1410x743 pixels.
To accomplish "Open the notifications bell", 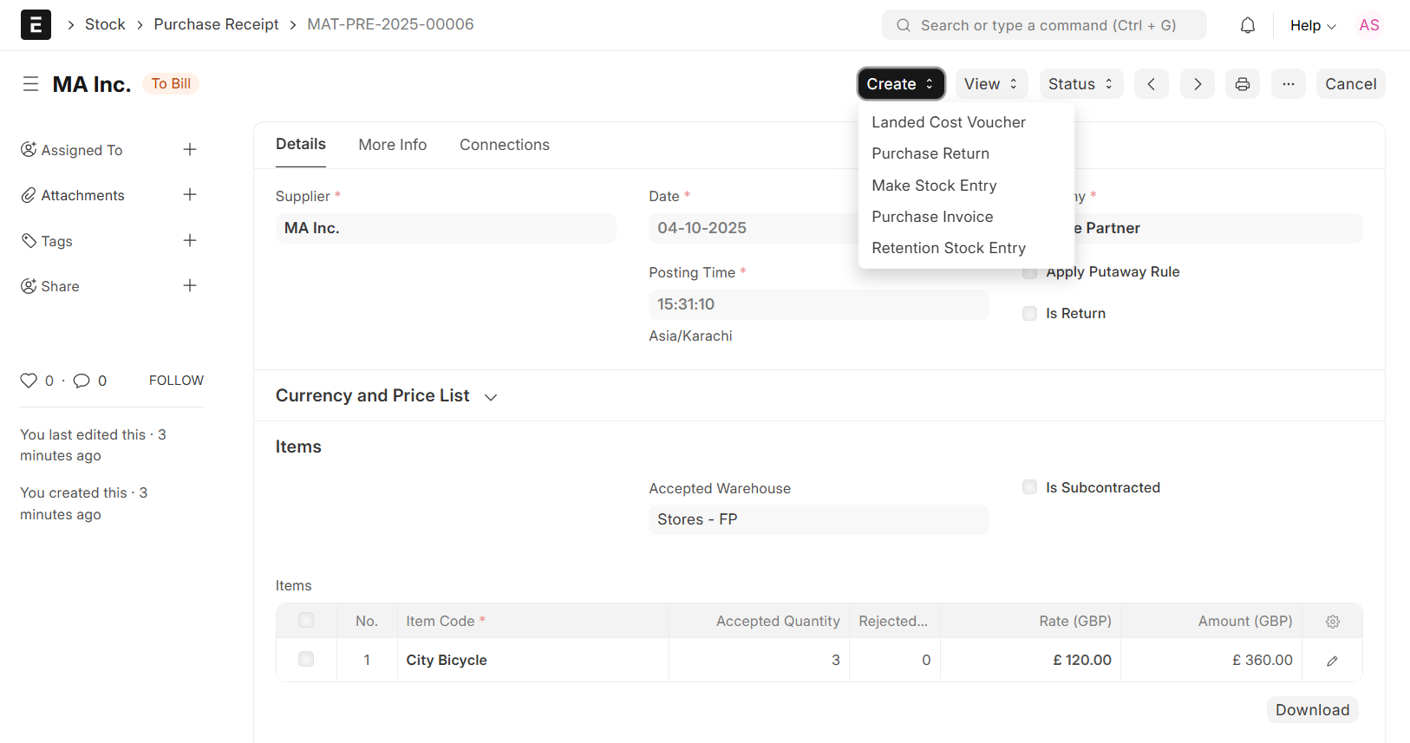I will point(1247,25).
